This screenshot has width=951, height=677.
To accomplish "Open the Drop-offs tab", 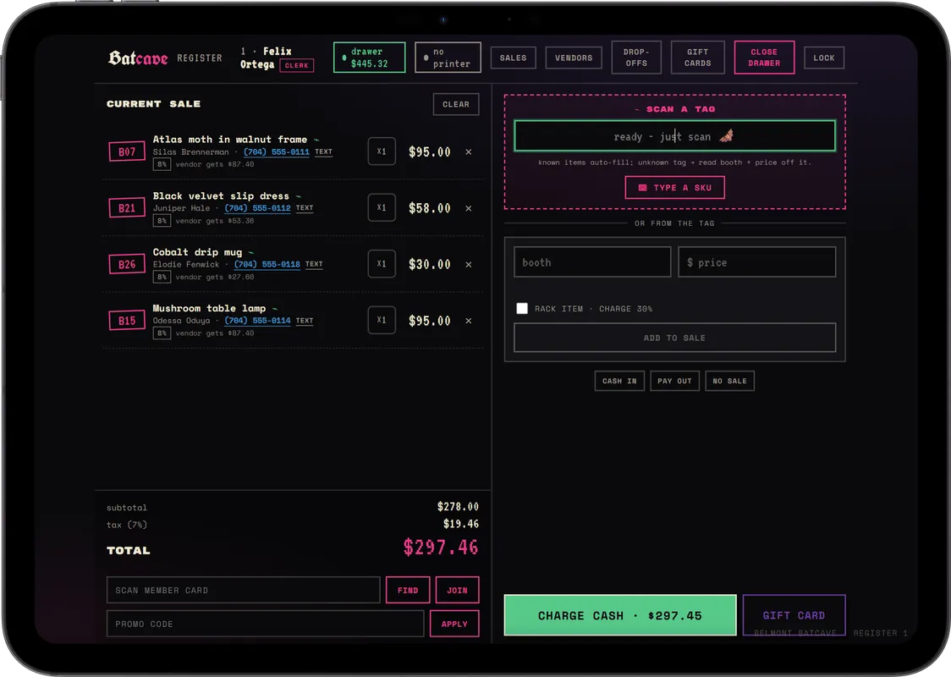I will tap(636, 58).
